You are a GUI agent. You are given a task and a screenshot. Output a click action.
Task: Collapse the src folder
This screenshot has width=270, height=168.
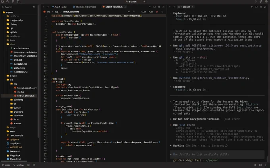point(10,80)
